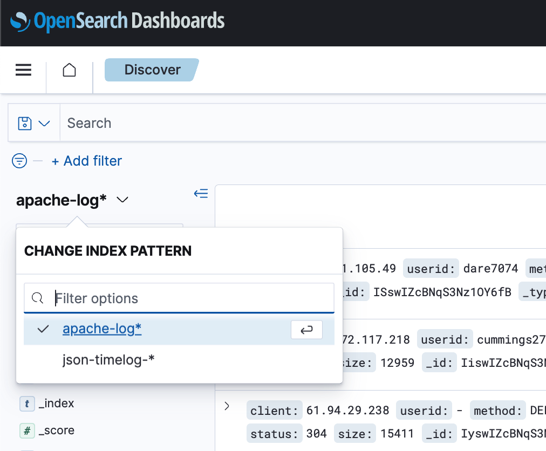Focus the Search query bar
Image resolution: width=546 pixels, height=451 pixels.
(303, 123)
